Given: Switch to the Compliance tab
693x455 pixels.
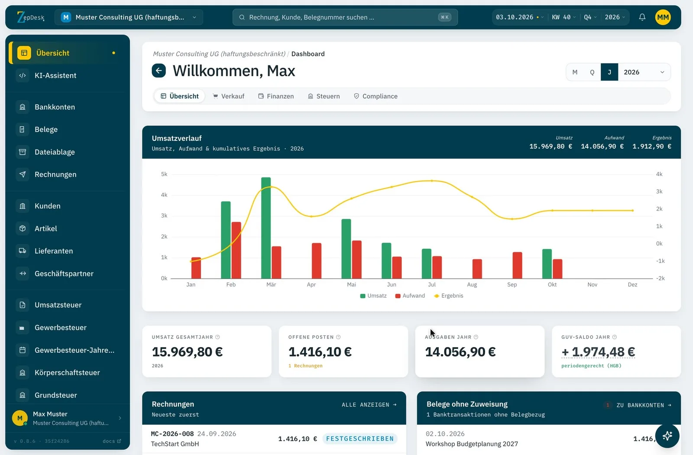Looking at the screenshot, I should click(x=376, y=96).
